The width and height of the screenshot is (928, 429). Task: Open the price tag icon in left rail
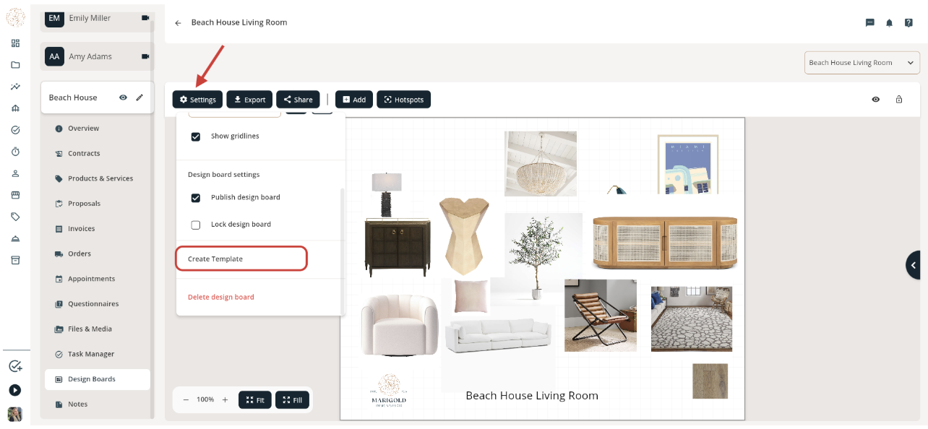(x=15, y=217)
